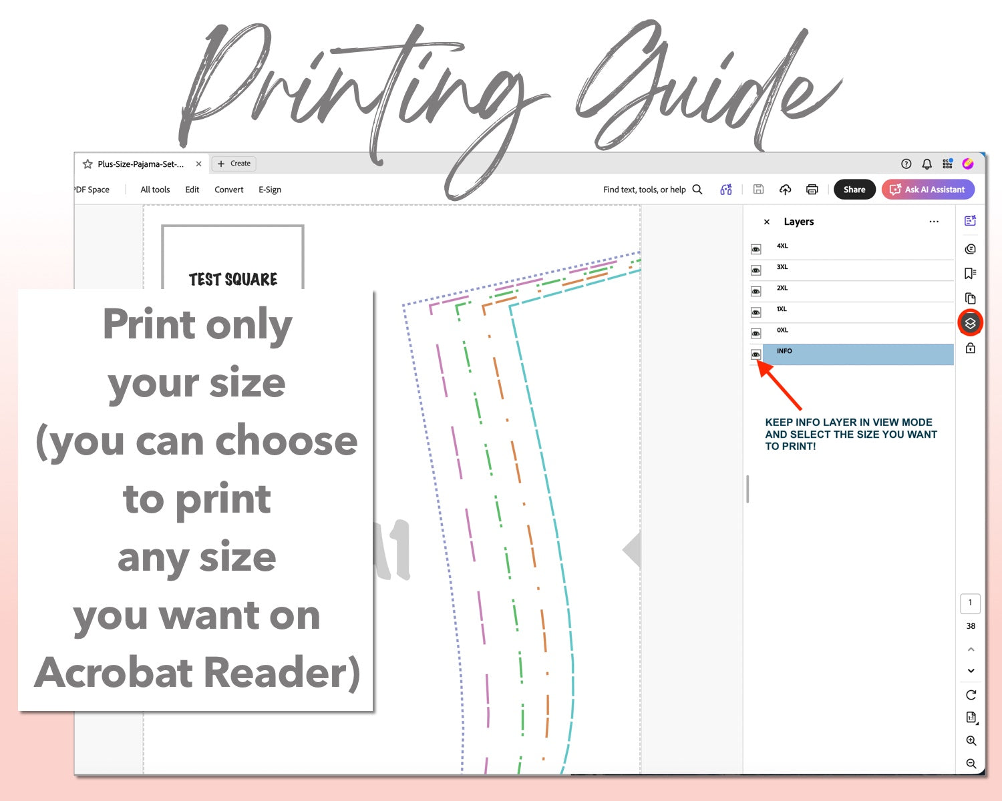This screenshot has width=1002, height=801.
Task: Open the Layers panel from sidebar
Action: [x=971, y=323]
